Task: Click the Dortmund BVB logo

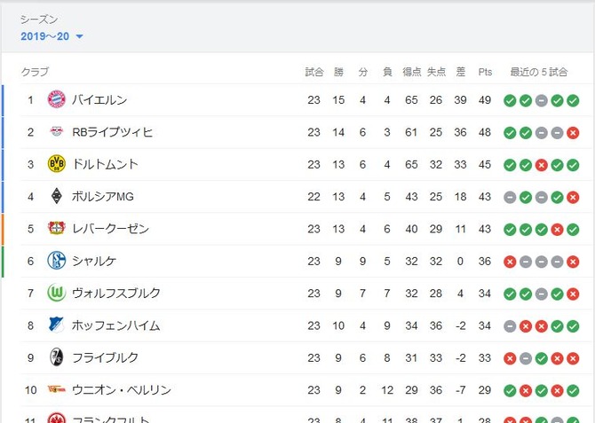Action: pos(57,164)
